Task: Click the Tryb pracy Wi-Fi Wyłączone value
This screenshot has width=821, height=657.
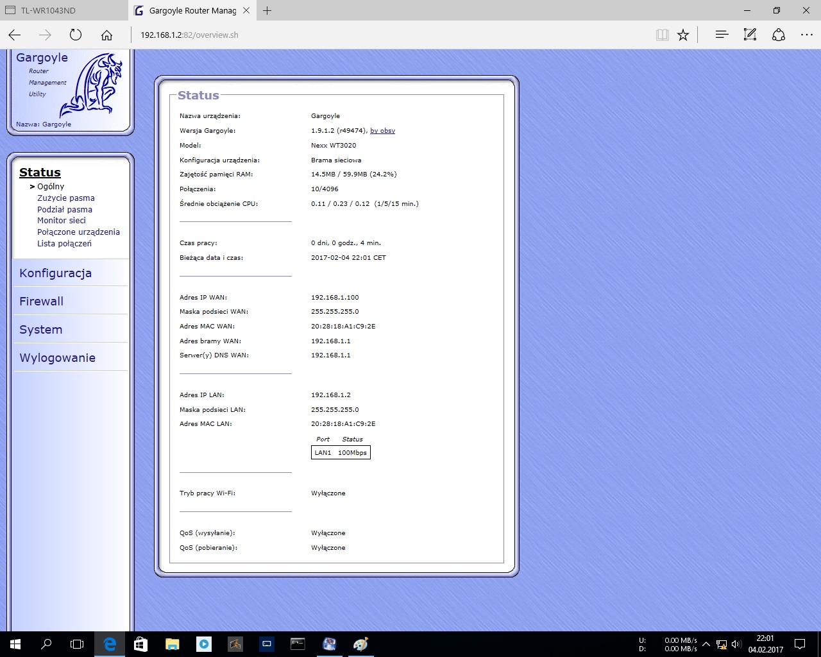Action: [328, 493]
